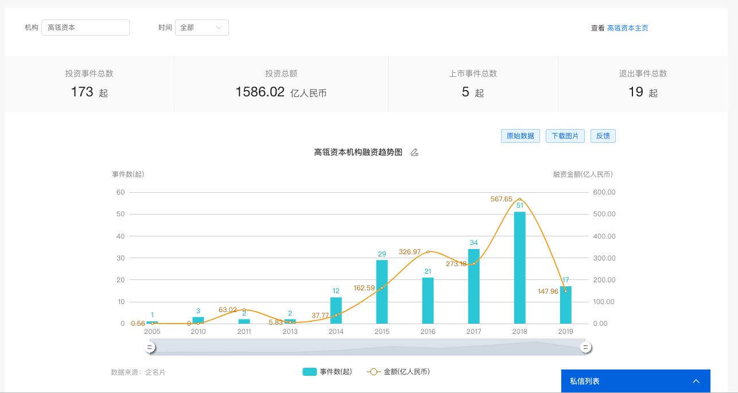Click the 2014 bar showing 12 events
738x393 pixels.
tap(336, 311)
